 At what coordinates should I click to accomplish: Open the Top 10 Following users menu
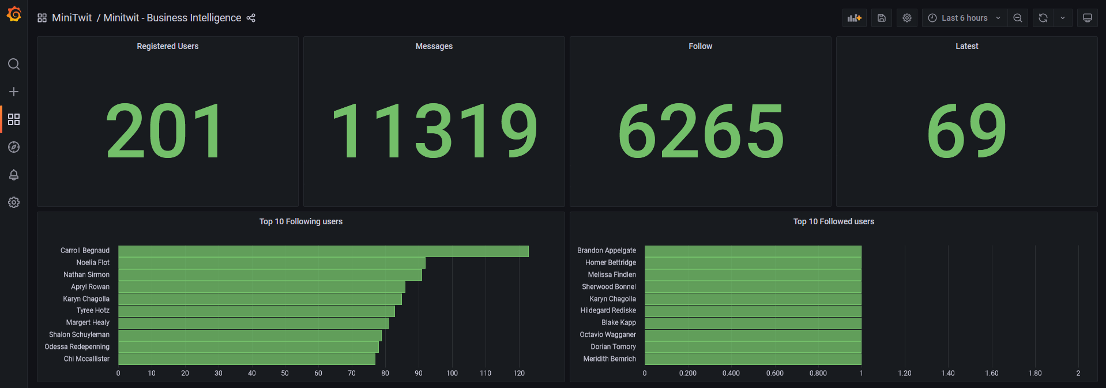pos(301,221)
